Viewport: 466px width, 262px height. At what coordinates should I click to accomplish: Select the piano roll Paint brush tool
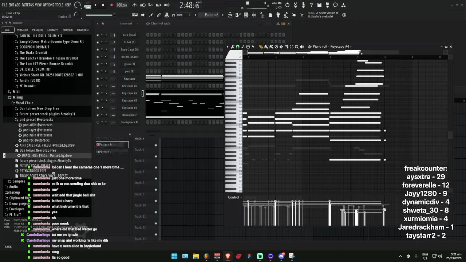coord(266,47)
